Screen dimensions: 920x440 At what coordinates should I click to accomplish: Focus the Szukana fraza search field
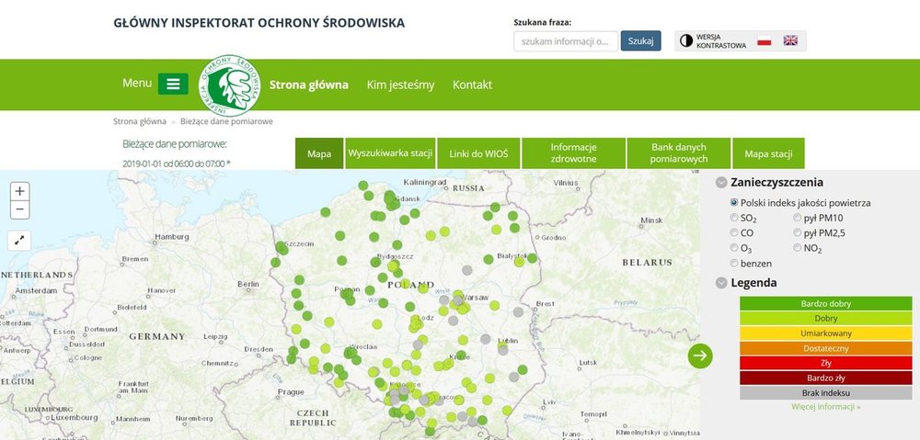565,40
